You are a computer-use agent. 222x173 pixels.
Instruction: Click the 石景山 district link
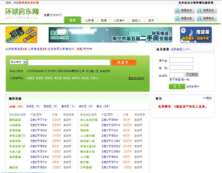pos(94,78)
